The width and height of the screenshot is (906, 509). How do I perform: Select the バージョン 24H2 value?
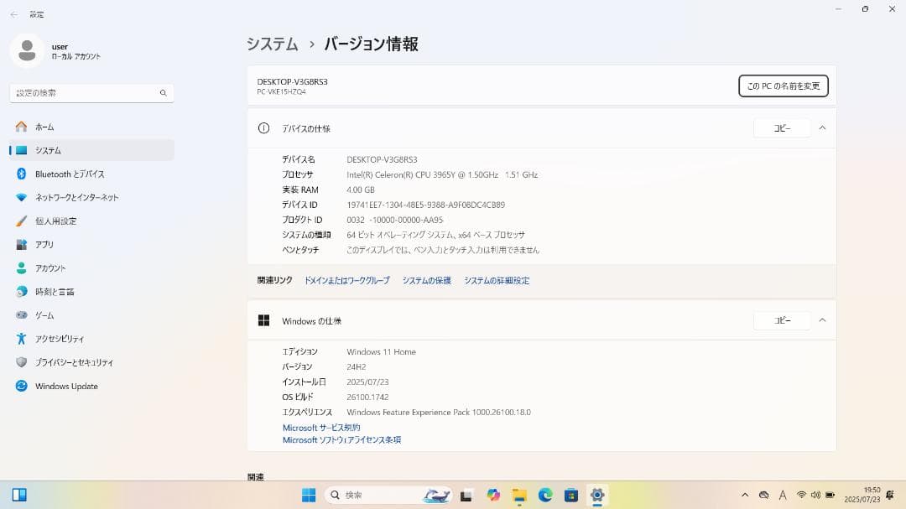pyautogui.click(x=356, y=367)
